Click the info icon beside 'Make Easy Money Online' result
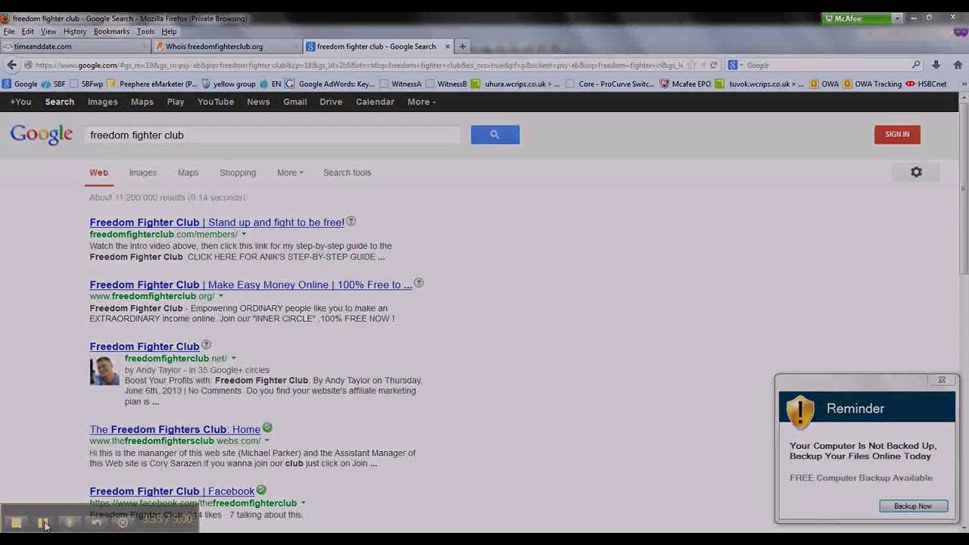 click(x=419, y=284)
